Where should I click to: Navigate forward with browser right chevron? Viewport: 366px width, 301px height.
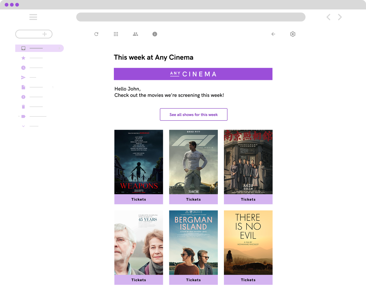coord(340,17)
